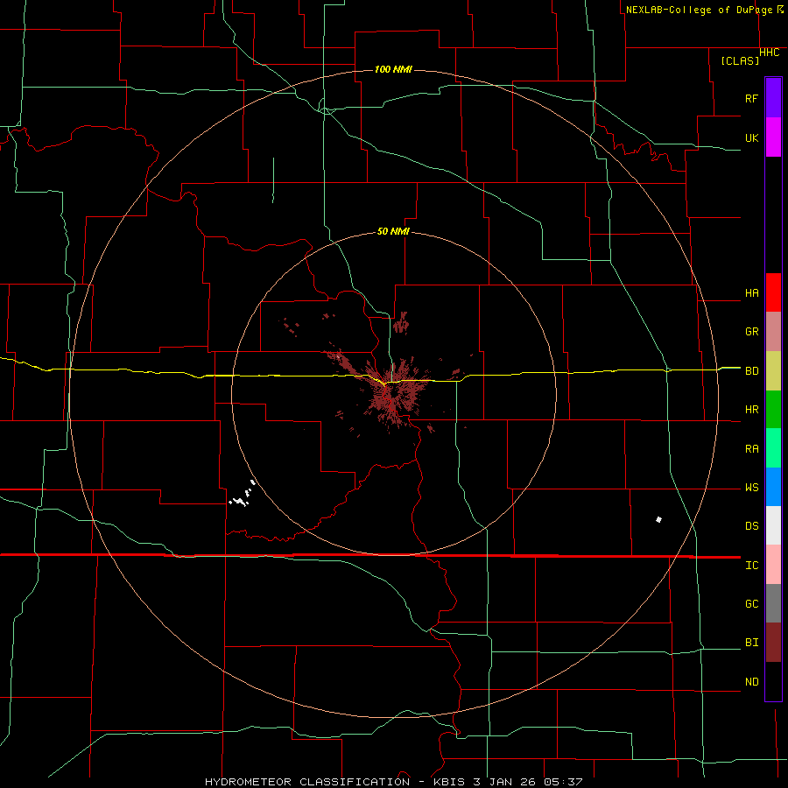The width and height of the screenshot is (788, 788).
Task: Click the 'BD' legend label
Action: click(x=751, y=371)
